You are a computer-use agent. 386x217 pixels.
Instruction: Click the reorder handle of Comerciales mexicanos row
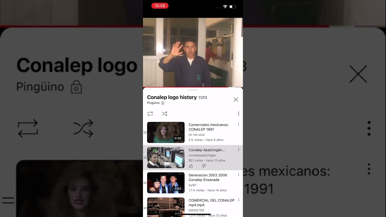tap(145, 132)
